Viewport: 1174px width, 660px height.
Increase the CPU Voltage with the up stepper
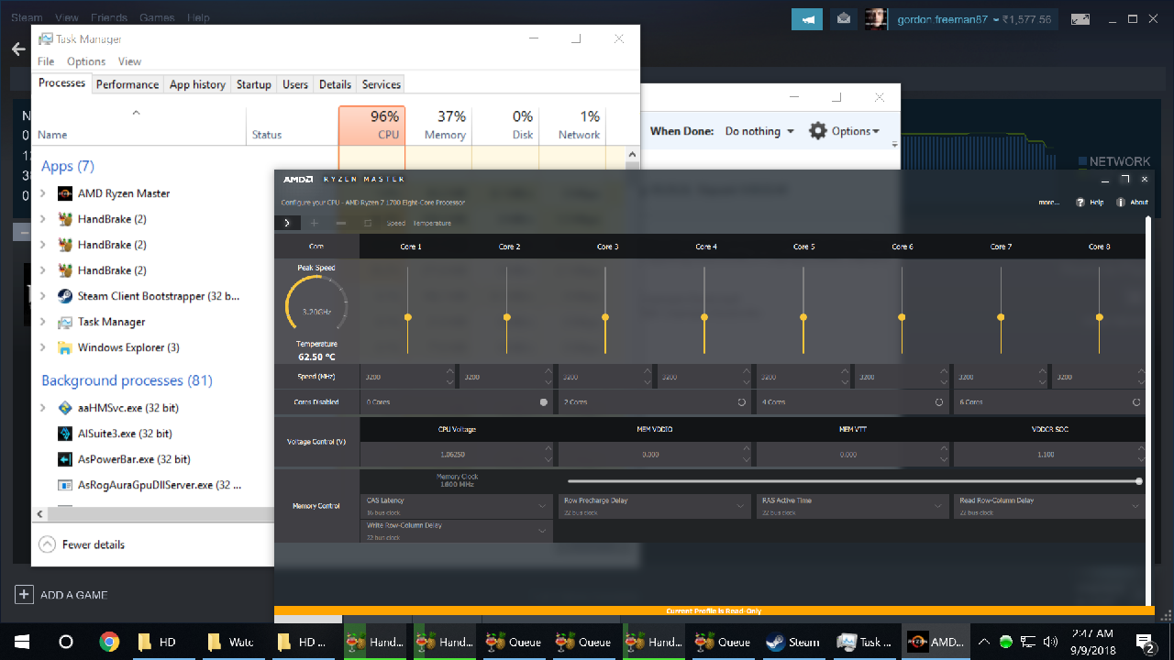548,449
